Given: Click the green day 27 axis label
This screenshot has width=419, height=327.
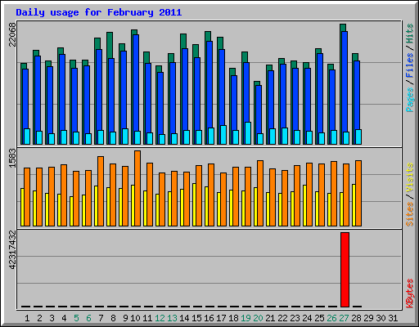Looking at the screenshot, I should click(344, 318).
